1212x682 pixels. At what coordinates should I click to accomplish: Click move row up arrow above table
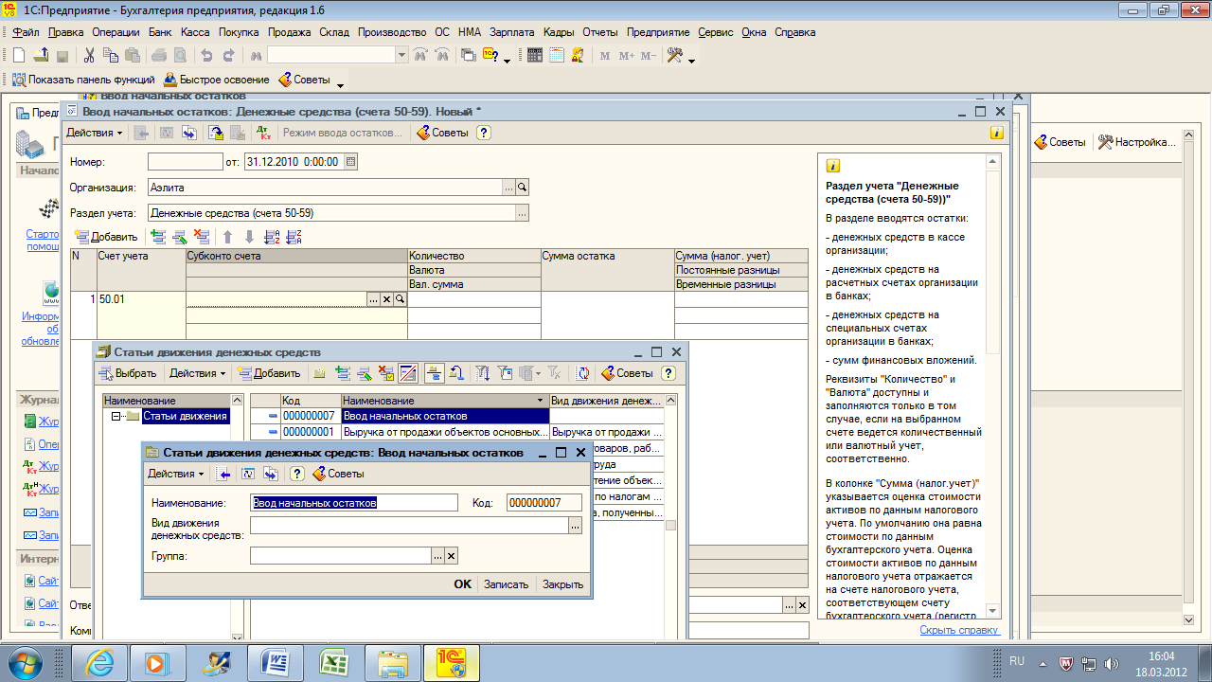pos(227,237)
